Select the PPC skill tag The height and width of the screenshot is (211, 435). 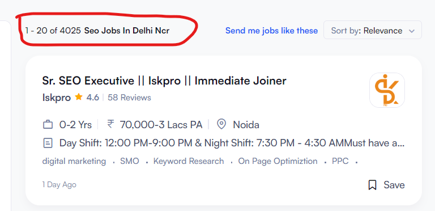(x=340, y=161)
